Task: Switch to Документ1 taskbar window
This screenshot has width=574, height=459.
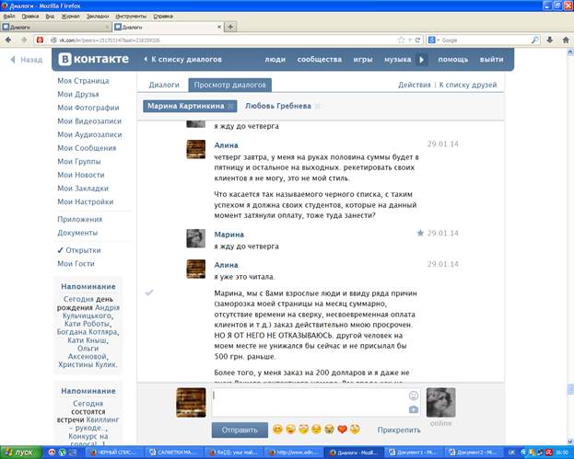Action: (x=414, y=453)
